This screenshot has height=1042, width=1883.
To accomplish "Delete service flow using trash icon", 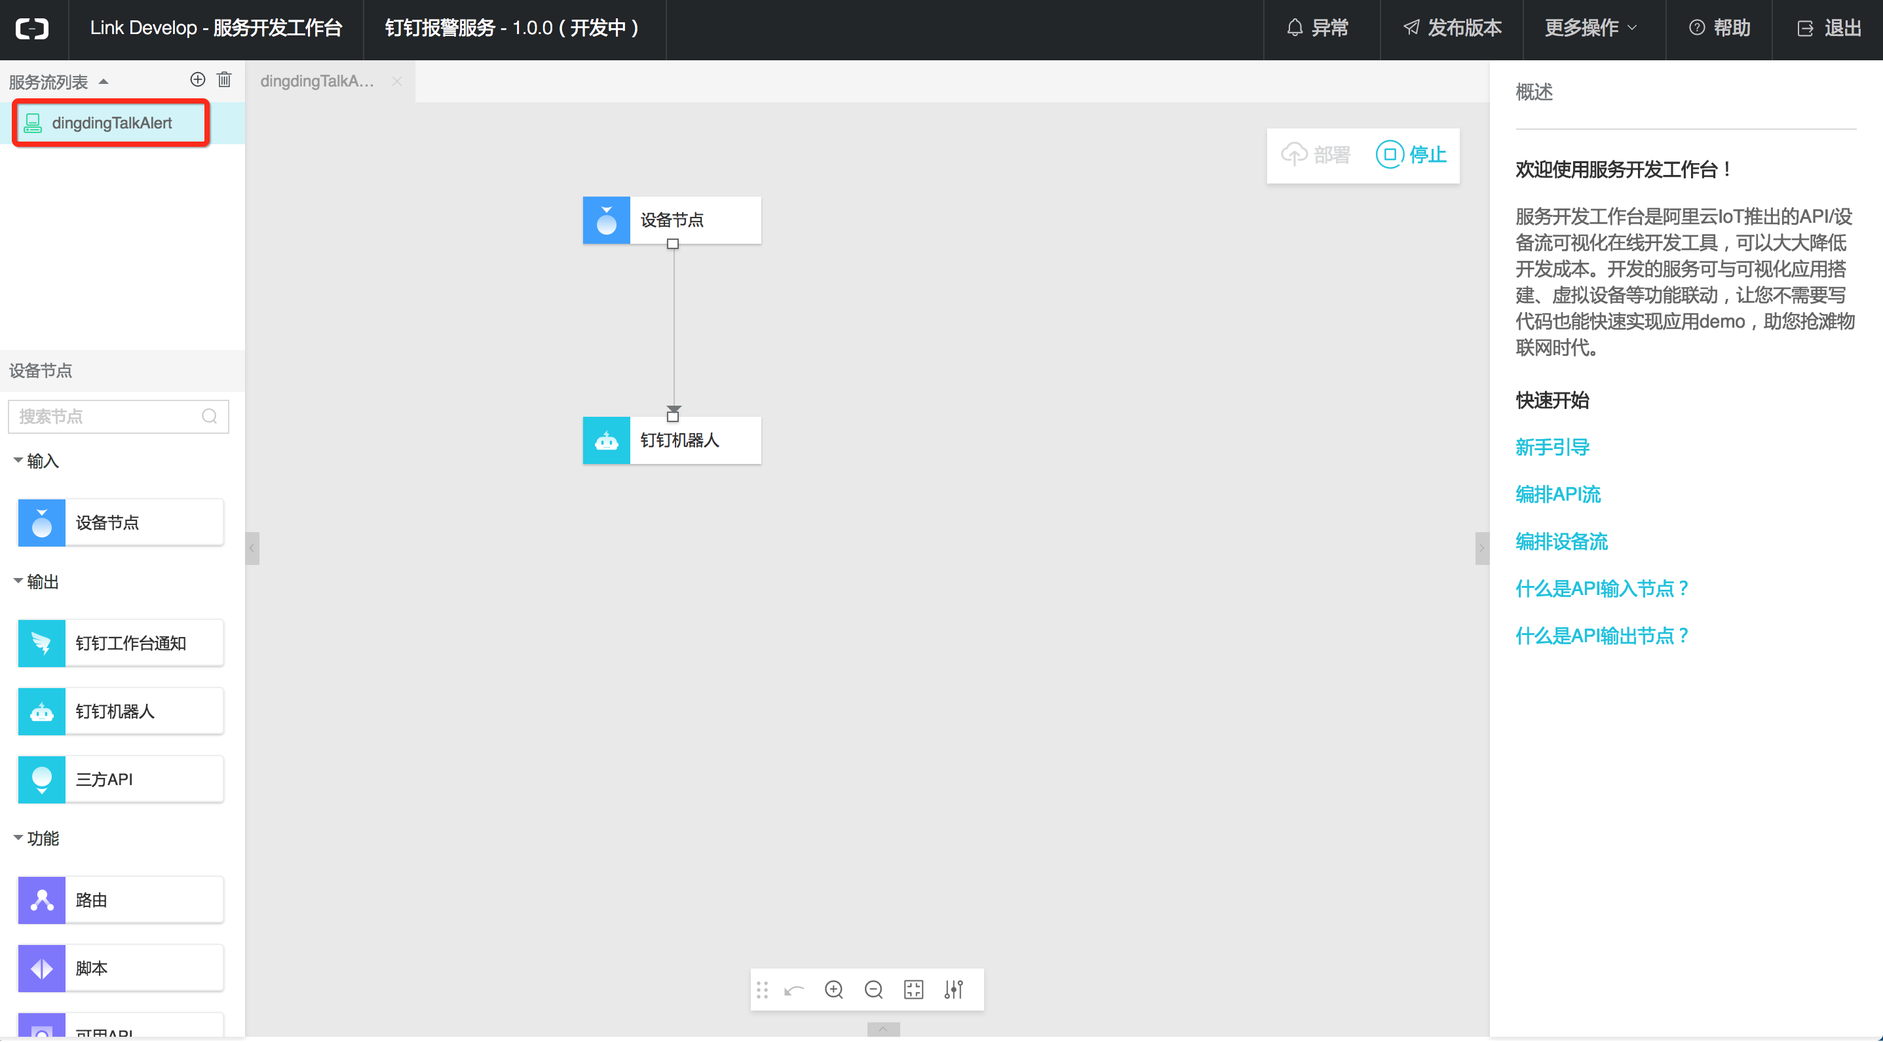I will coord(225,80).
